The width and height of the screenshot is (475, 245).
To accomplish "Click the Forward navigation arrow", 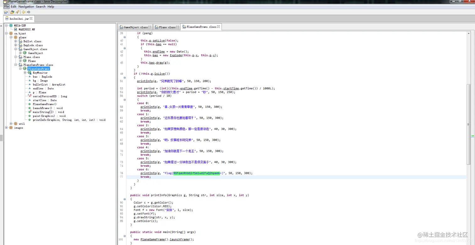I will coord(29,12).
